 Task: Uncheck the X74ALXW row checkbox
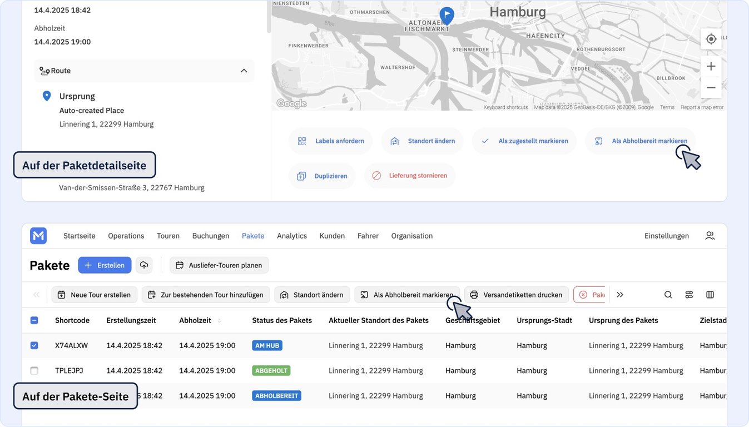(x=34, y=345)
